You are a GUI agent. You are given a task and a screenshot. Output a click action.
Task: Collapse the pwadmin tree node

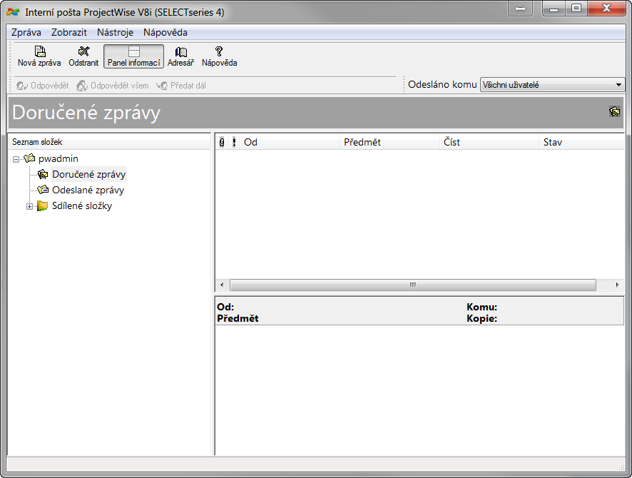pos(16,159)
